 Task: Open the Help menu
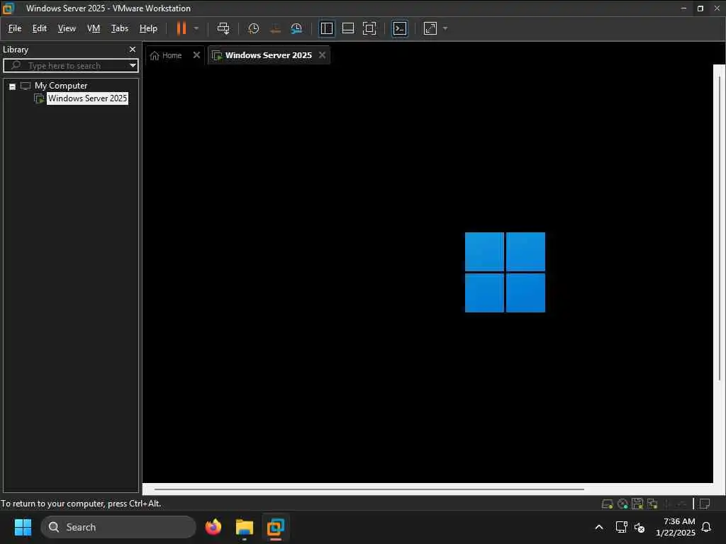click(148, 28)
